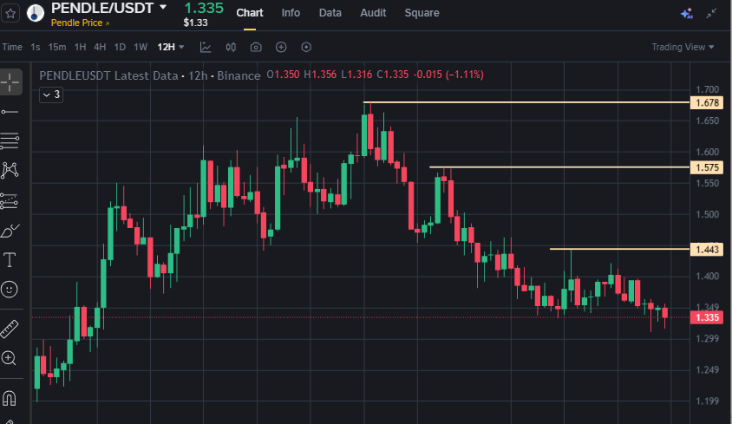Select the 1W interval

click(141, 47)
